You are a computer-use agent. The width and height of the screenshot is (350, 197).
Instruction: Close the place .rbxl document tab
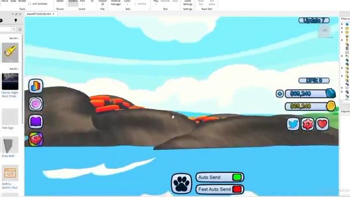click(54, 14)
